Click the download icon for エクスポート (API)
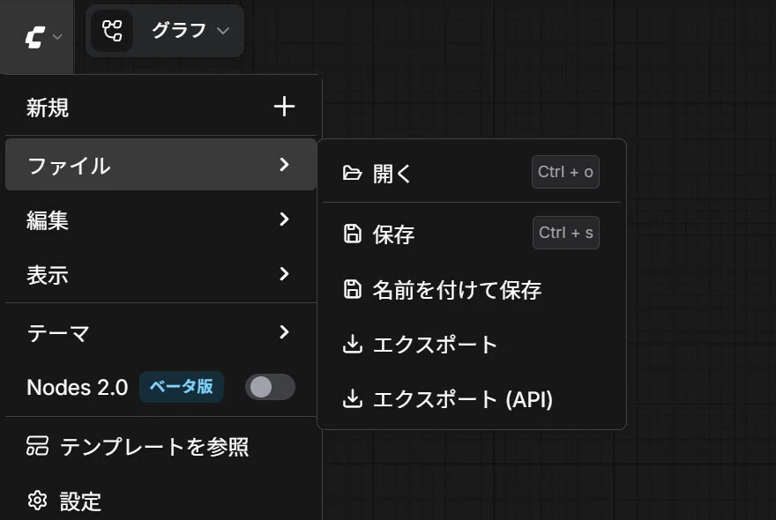 [x=353, y=398]
